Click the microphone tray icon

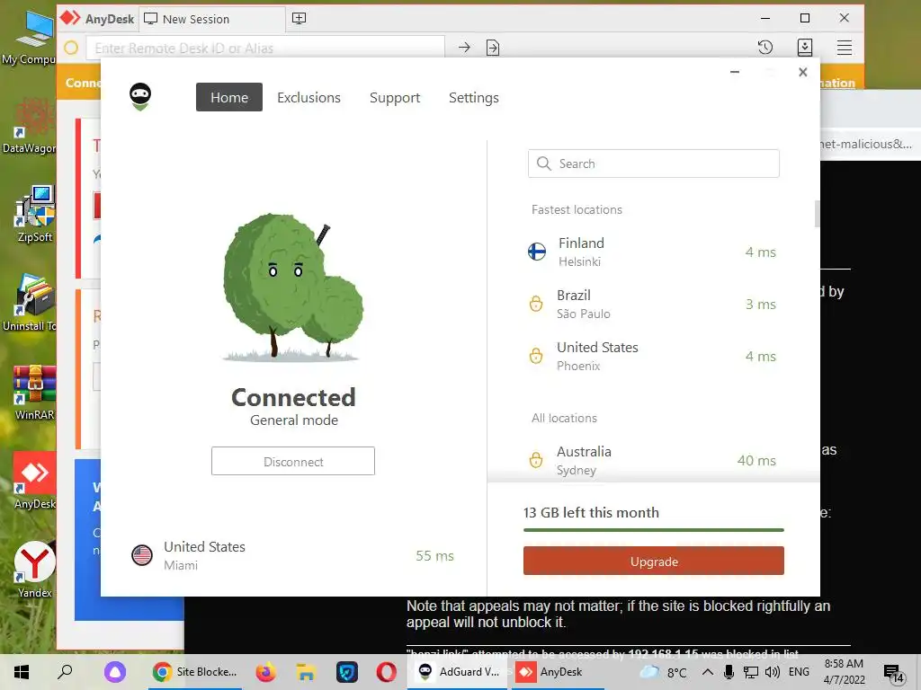pos(729,672)
